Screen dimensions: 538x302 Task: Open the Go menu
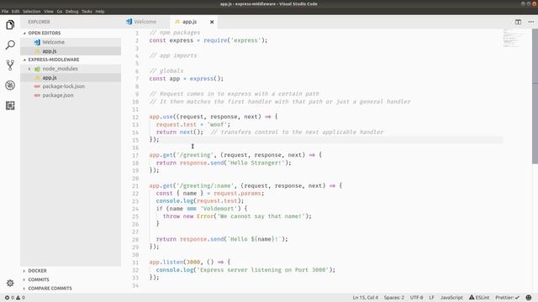(x=60, y=11)
